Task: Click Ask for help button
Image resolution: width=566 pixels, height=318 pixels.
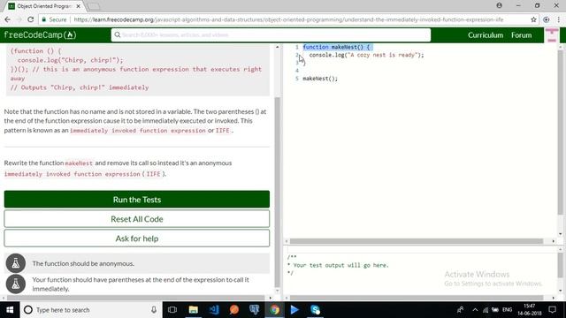Action: coord(137,238)
